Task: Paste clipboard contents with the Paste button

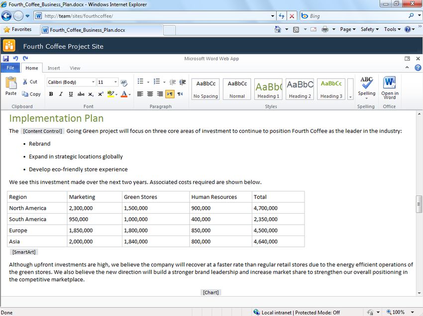Action: (11, 86)
